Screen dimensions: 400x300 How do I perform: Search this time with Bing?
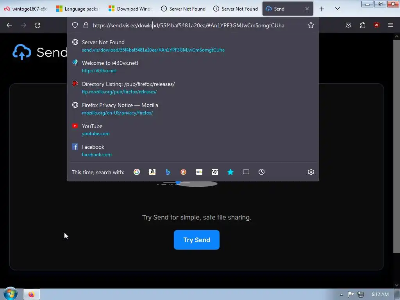click(168, 172)
